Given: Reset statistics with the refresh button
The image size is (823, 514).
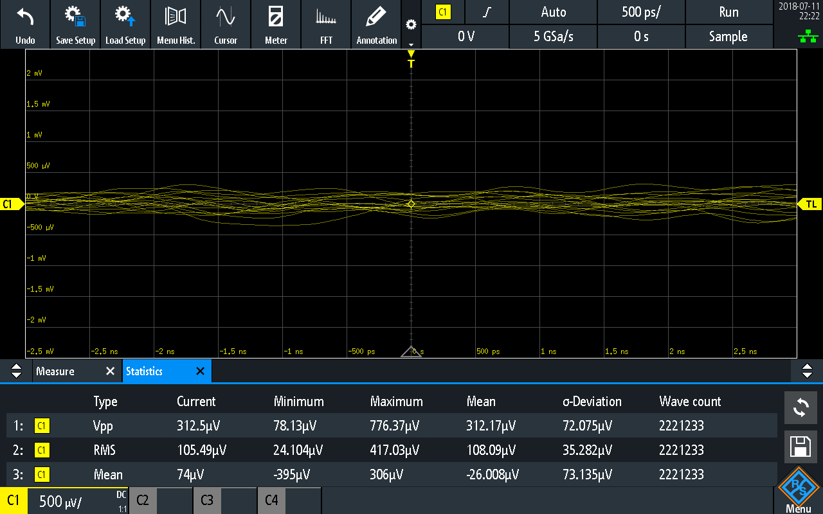Looking at the screenshot, I should click(x=800, y=408).
